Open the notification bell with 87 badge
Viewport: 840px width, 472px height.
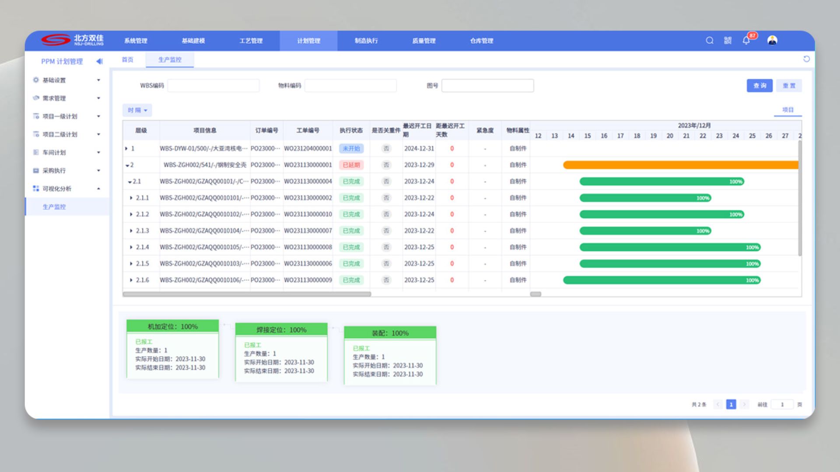746,41
